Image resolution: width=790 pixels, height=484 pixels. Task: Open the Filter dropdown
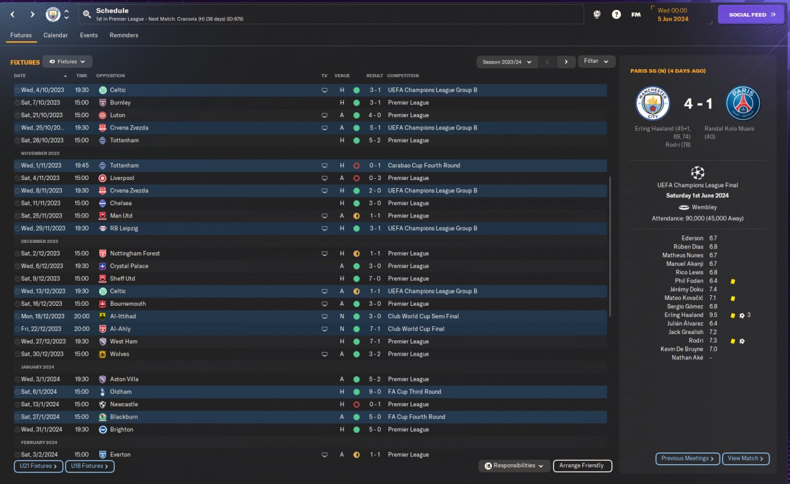point(596,62)
